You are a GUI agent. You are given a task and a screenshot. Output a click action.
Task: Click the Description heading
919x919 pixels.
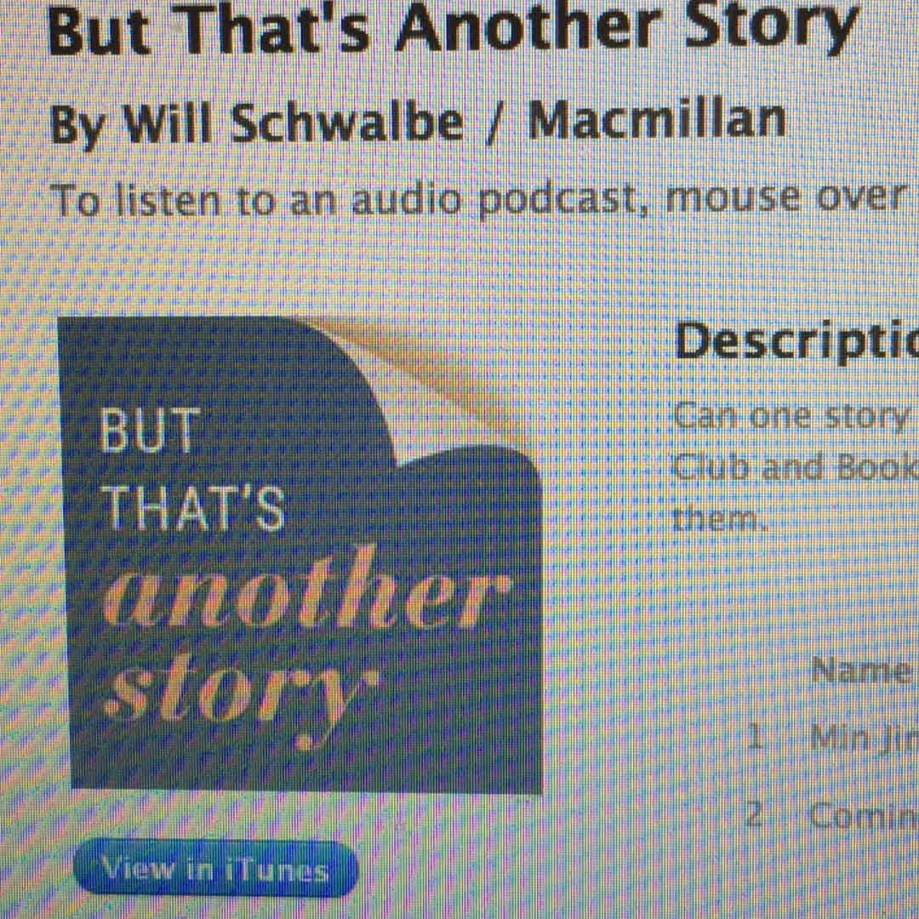tap(797, 341)
